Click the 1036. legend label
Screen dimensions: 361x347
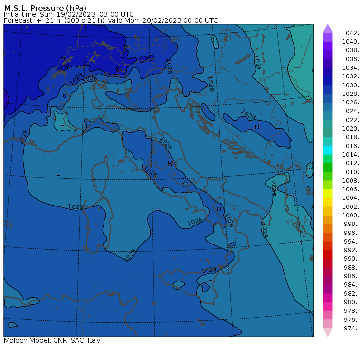(351, 59)
